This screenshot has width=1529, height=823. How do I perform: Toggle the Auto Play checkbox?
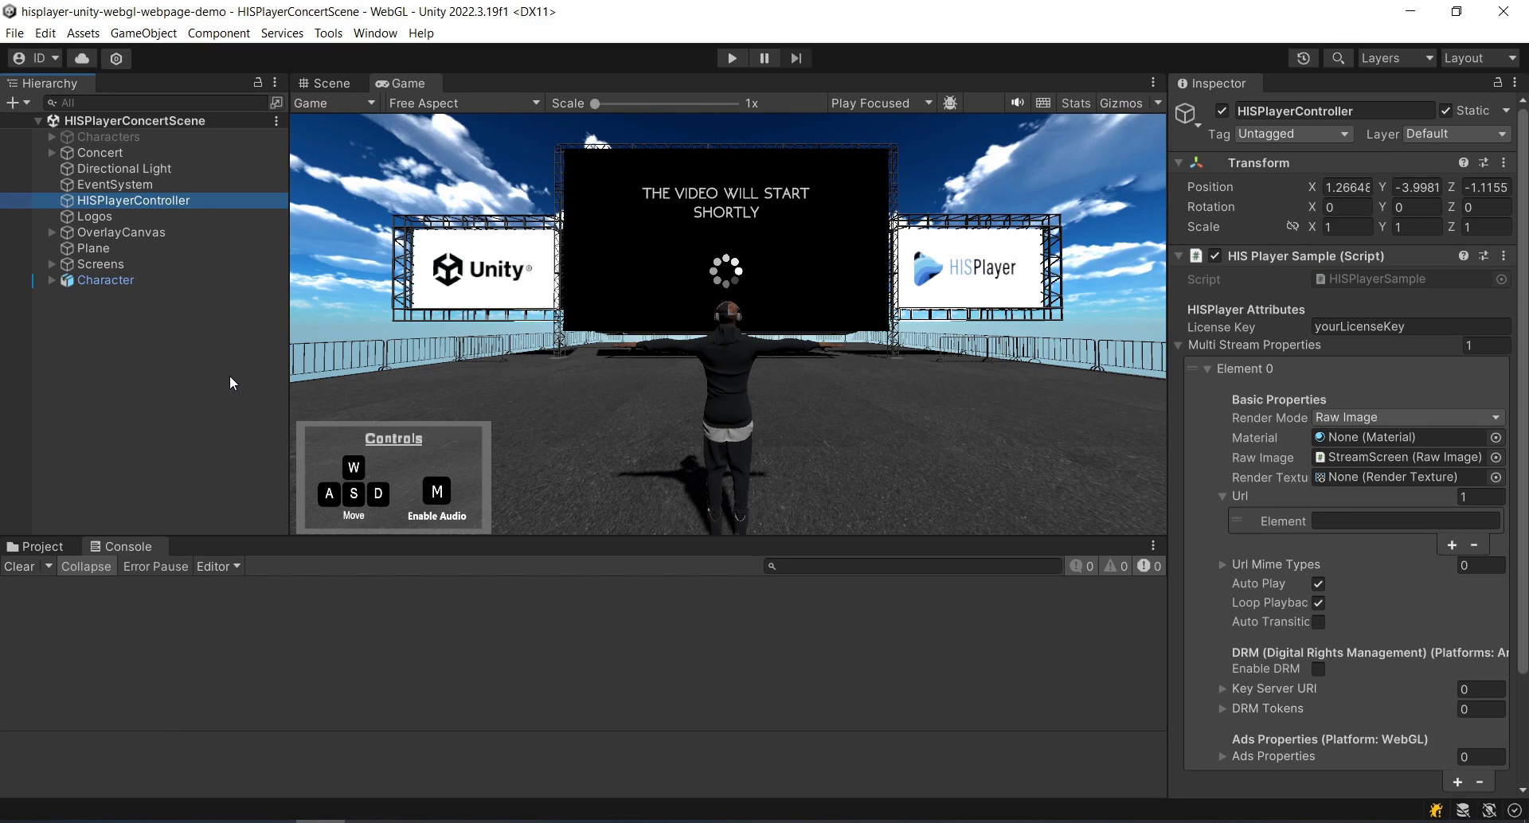pos(1318,583)
